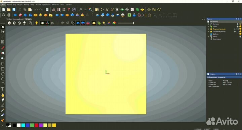Click the Redo arrow

(41, 9)
